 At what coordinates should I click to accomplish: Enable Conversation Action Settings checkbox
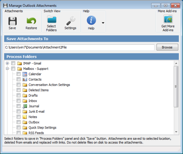tap(19, 84)
